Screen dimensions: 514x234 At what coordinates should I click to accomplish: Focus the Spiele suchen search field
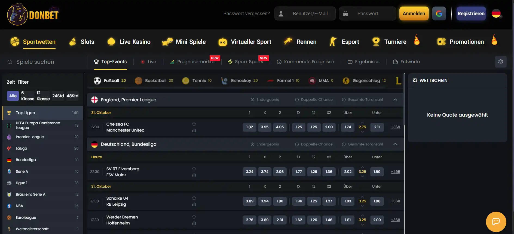pyautogui.click(x=44, y=62)
